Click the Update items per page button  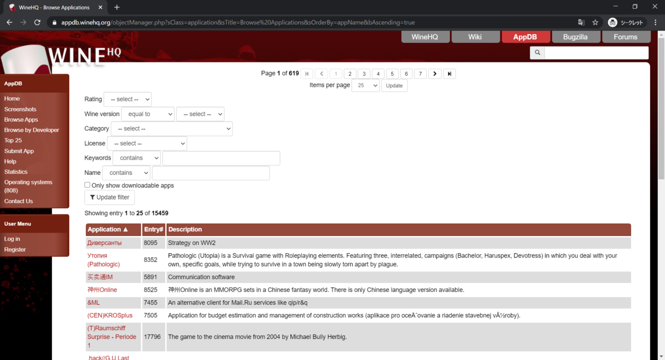coord(394,85)
